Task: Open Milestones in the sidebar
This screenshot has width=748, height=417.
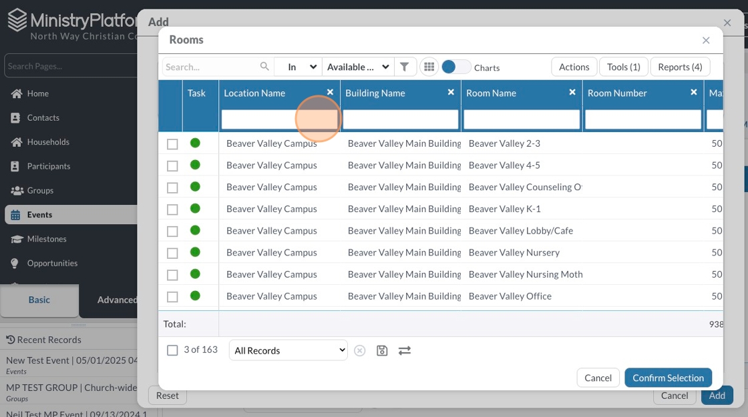Action: coord(47,240)
